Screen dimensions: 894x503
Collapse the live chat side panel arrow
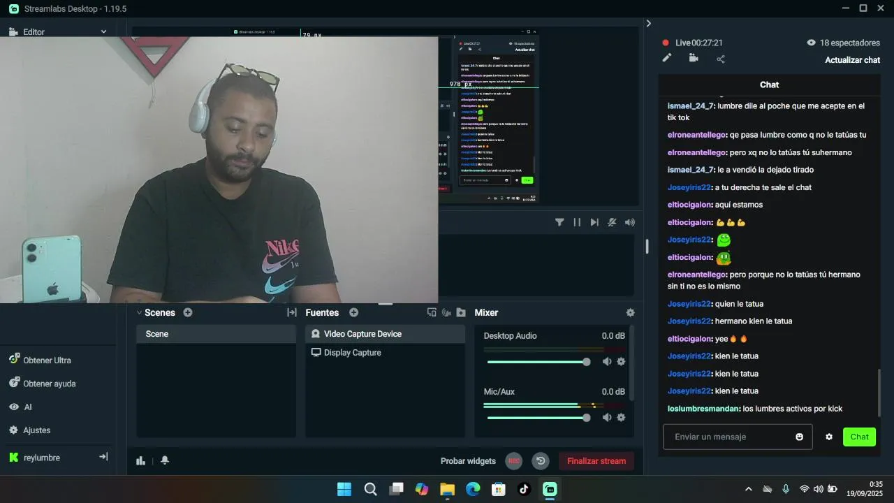[x=648, y=23]
